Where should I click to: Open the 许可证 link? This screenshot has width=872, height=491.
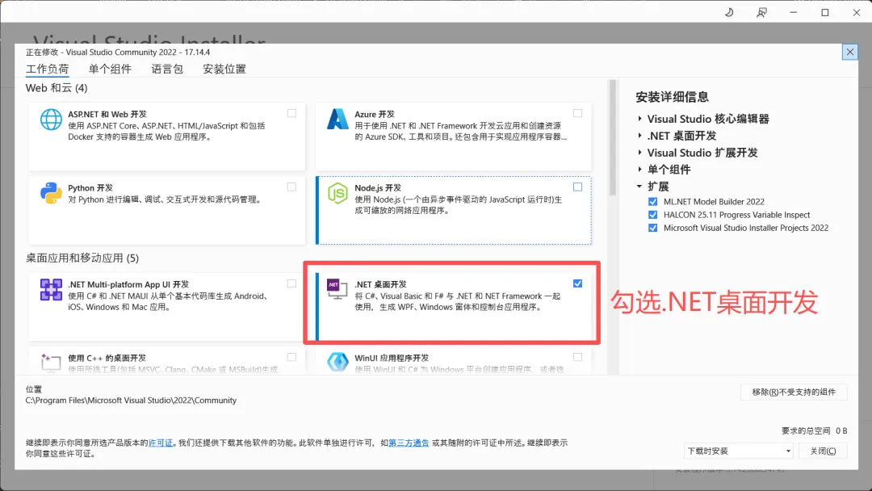tap(160, 443)
